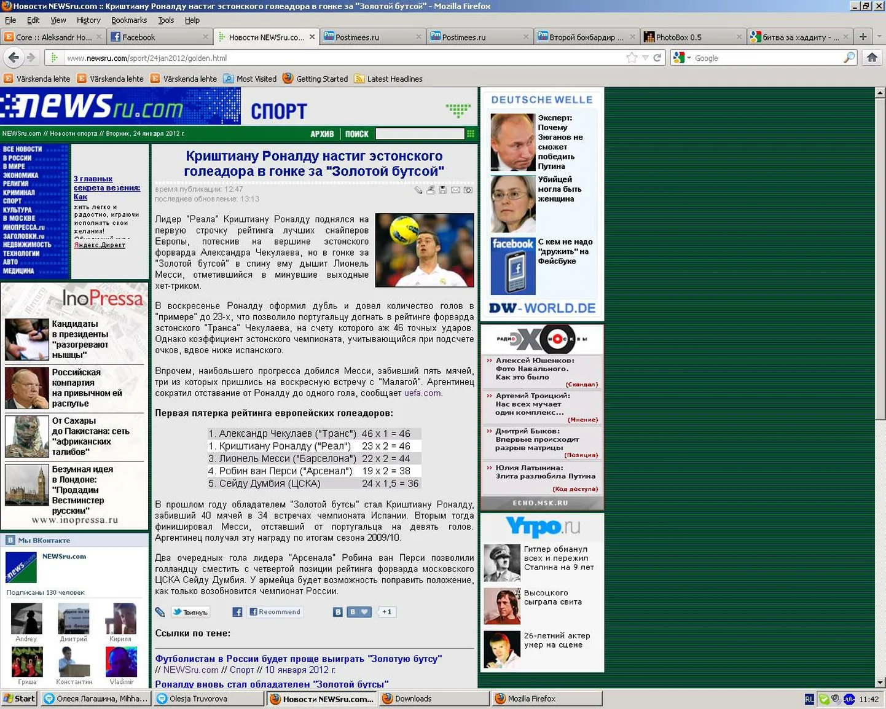Open link Футболистам в России будет проще
This screenshot has height=709, width=886.
(x=298, y=659)
